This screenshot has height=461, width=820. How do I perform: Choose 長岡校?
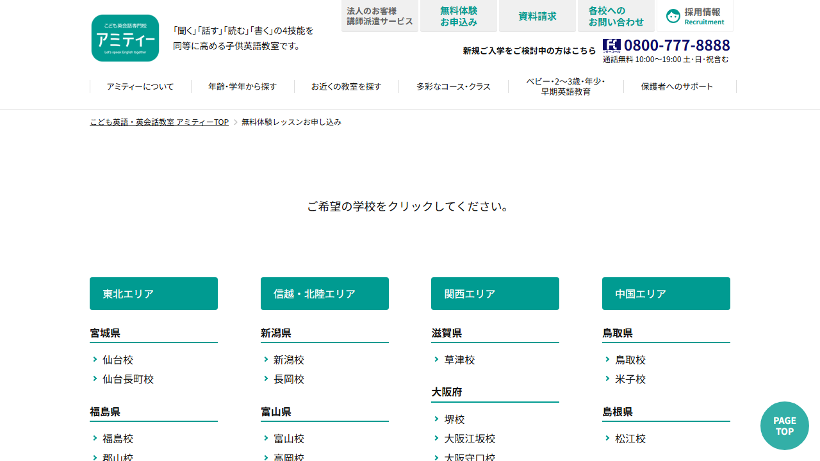289,379
